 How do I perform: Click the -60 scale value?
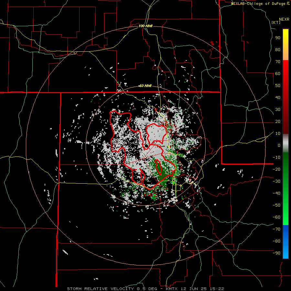point(276,217)
